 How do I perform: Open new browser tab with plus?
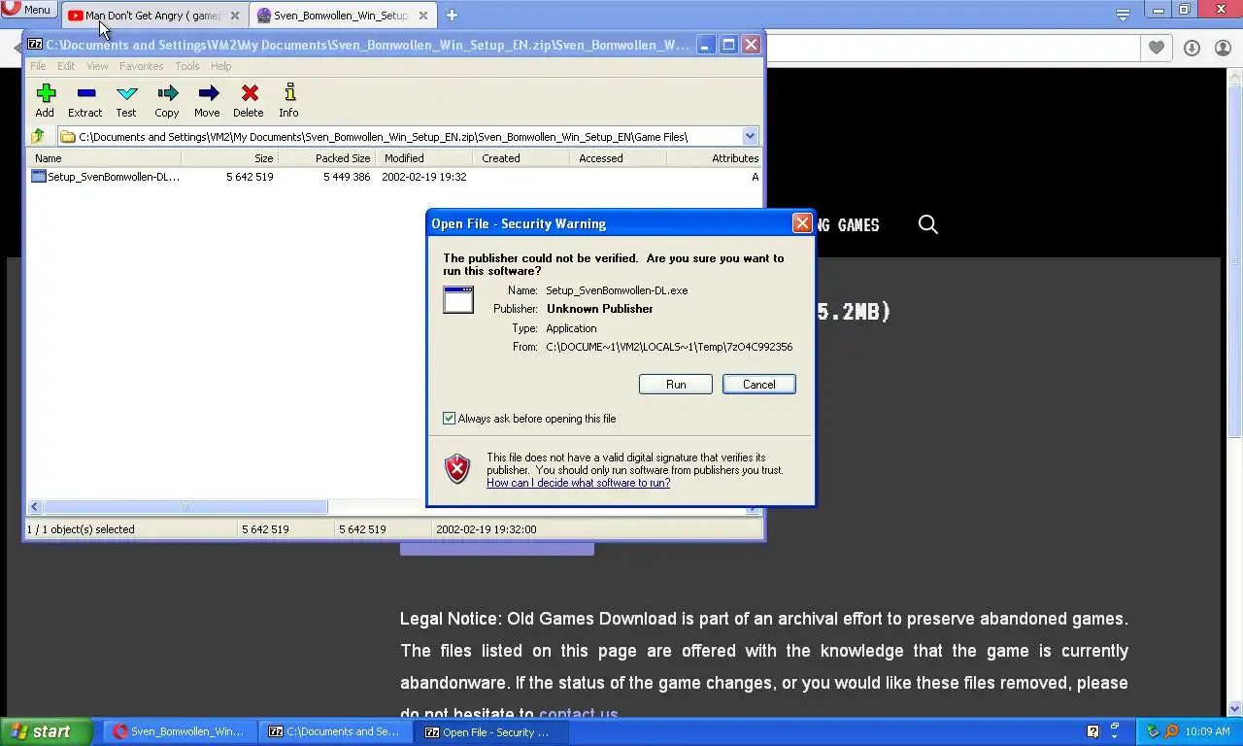452,15
